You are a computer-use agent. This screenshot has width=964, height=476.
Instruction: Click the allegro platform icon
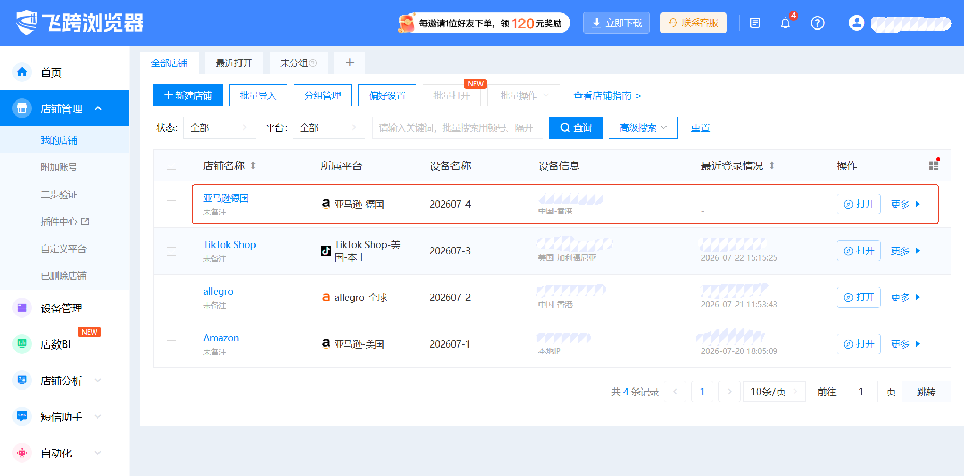click(326, 297)
